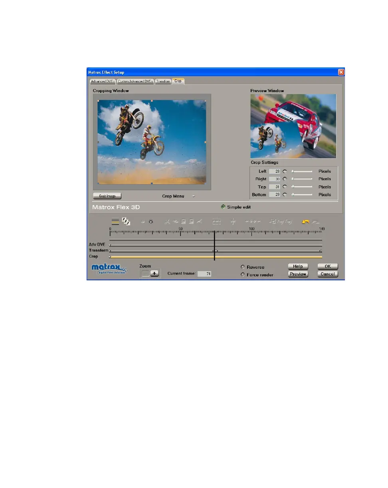Click the motocross image in Cropping Window
The width and height of the screenshot is (388, 488).
pos(152,142)
